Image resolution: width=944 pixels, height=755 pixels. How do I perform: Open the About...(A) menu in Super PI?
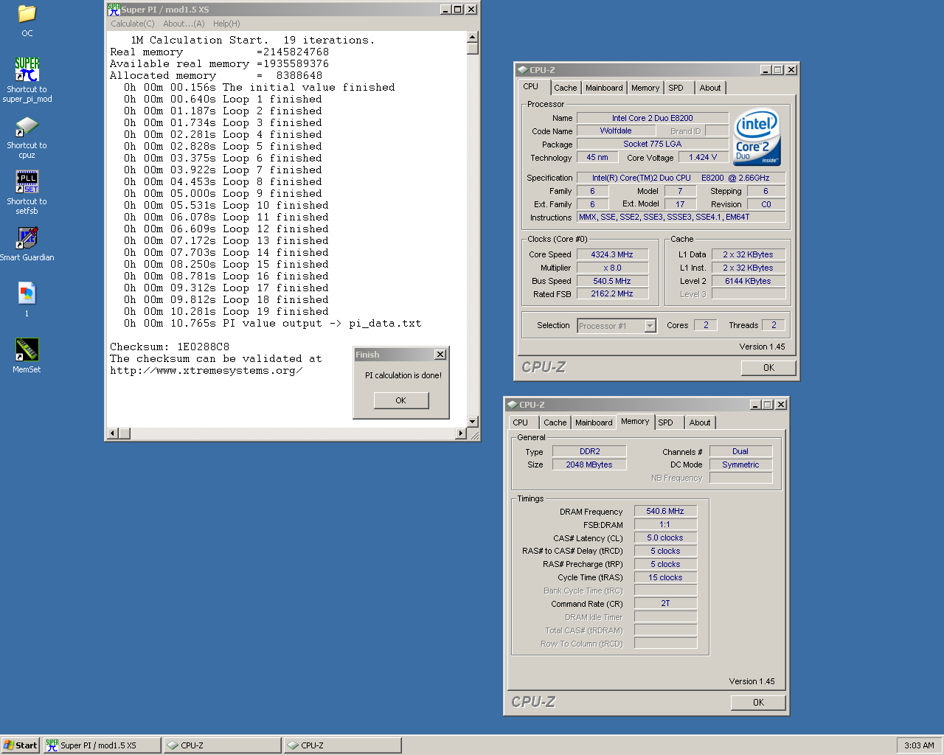[x=184, y=24]
